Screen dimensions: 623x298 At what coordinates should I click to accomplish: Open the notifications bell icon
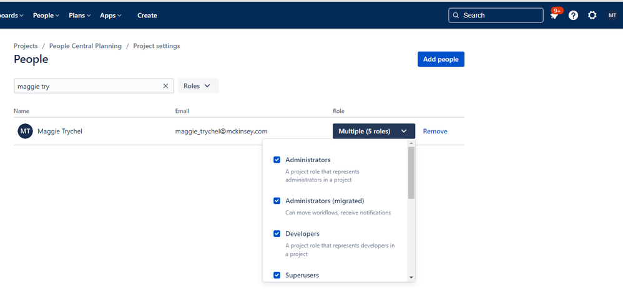(554, 16)
